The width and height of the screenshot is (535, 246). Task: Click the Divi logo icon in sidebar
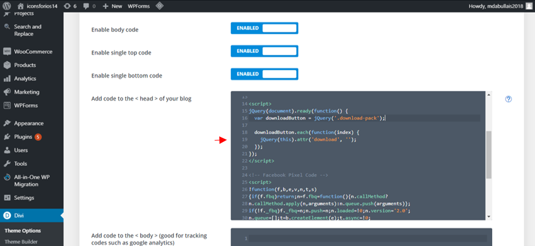tap(7, 215)
